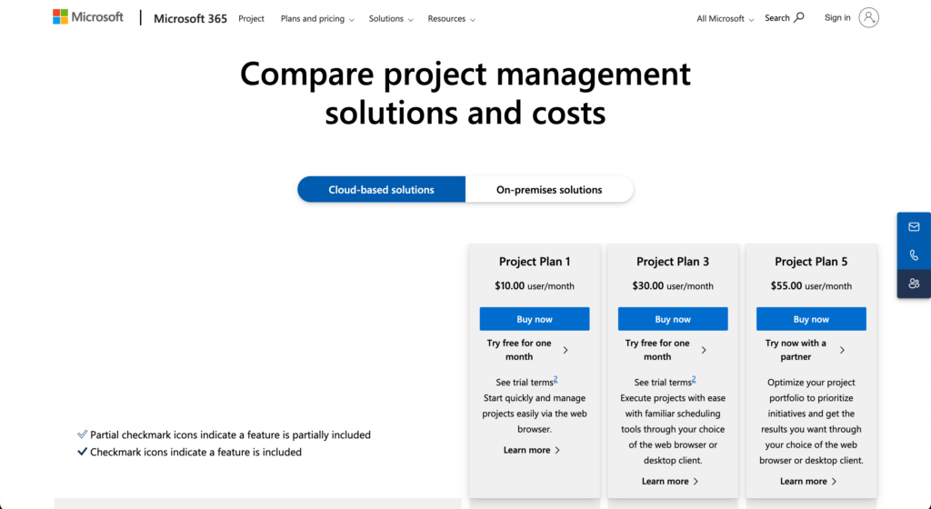931x509 pixels.
Task: Click the partial checkmark legend icon
Action: coord(83,434)
